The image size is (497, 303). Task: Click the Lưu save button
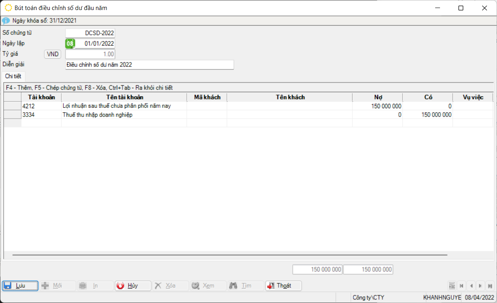pyautogui.click(x=20, y=285)
